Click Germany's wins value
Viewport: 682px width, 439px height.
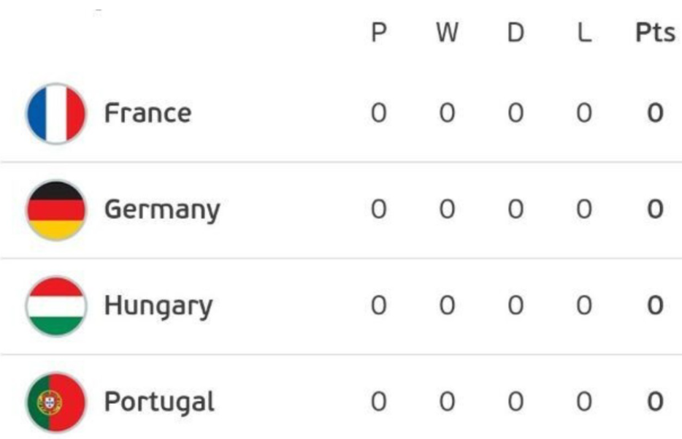(x=447, y=210)
